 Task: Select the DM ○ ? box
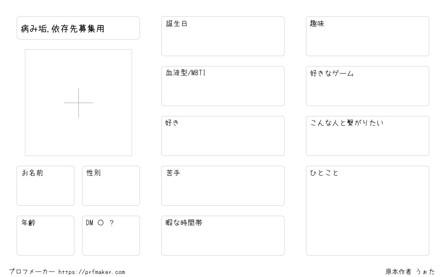tap(111, 236)
